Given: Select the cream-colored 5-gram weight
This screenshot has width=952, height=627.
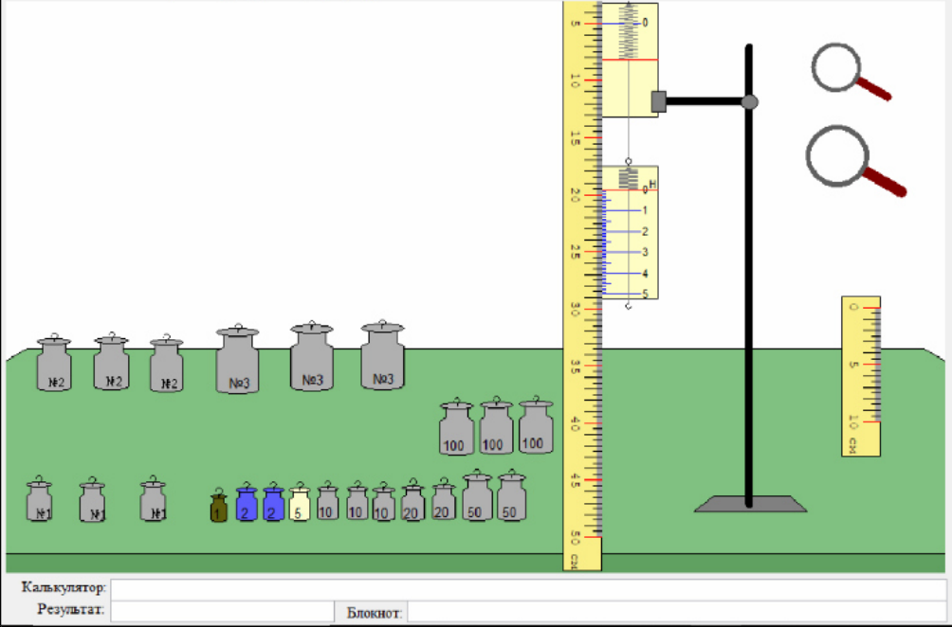Looking at the screenshot, I should (x=300, y=503).
